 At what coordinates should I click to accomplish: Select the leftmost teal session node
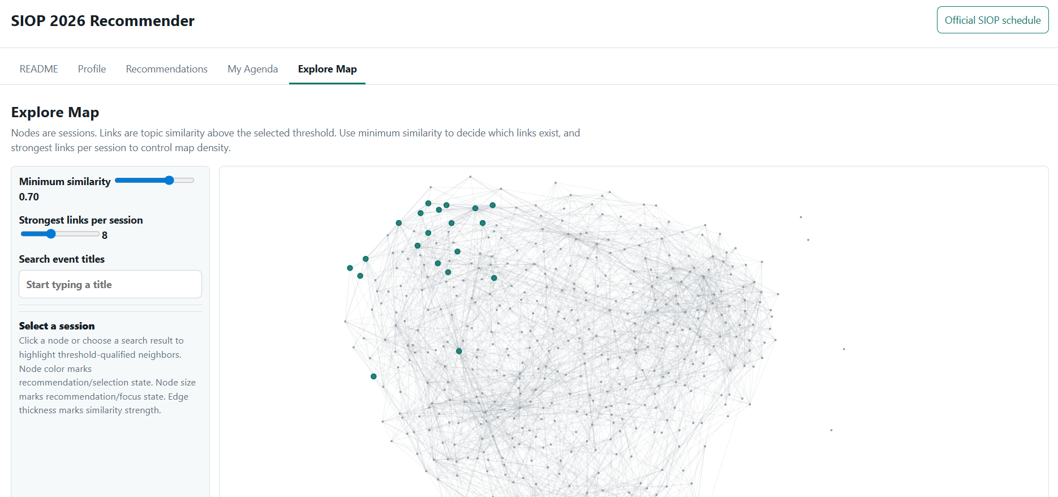coord(350,268)
